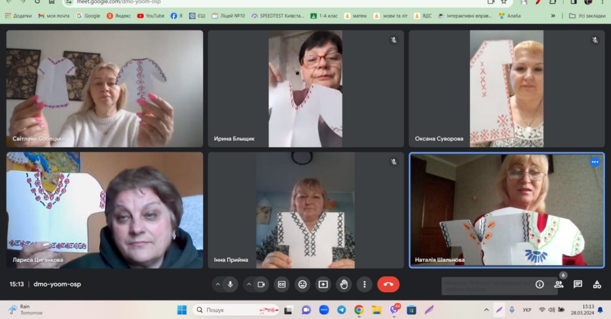Click the Present now screen-share icon
This screenshot has width=611, height=319.
click(323, 284)
